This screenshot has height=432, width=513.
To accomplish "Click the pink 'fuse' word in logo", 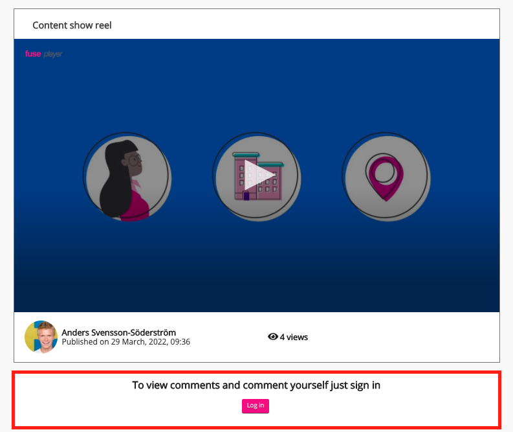I will pyautogui.click(x=32, y=54).
